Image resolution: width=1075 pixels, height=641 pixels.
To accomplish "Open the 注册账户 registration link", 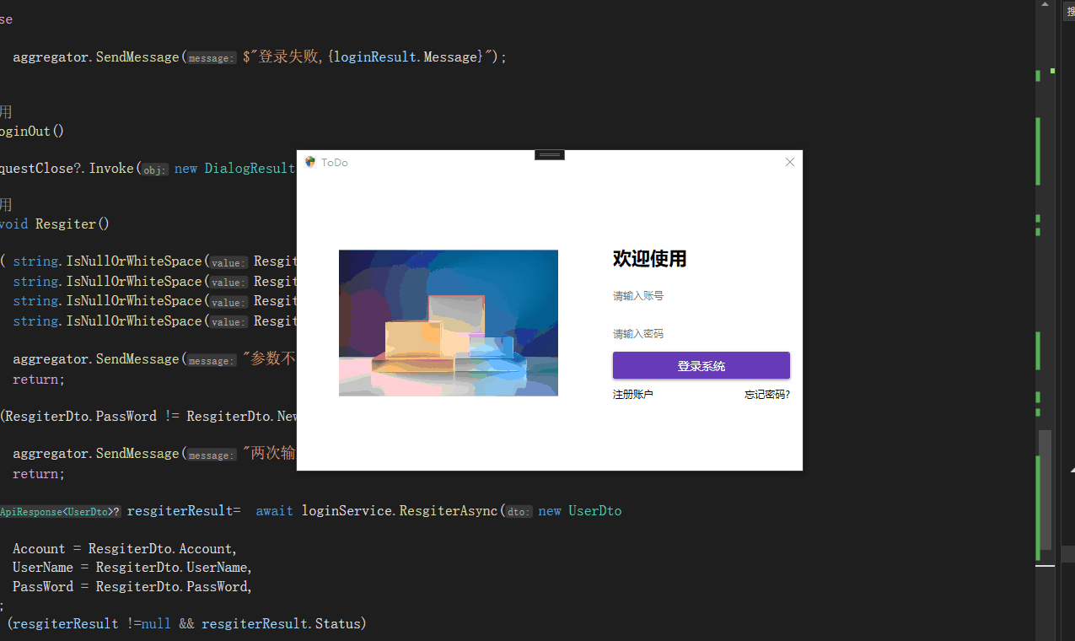I will pyautogui.click(x=633, y=394).
